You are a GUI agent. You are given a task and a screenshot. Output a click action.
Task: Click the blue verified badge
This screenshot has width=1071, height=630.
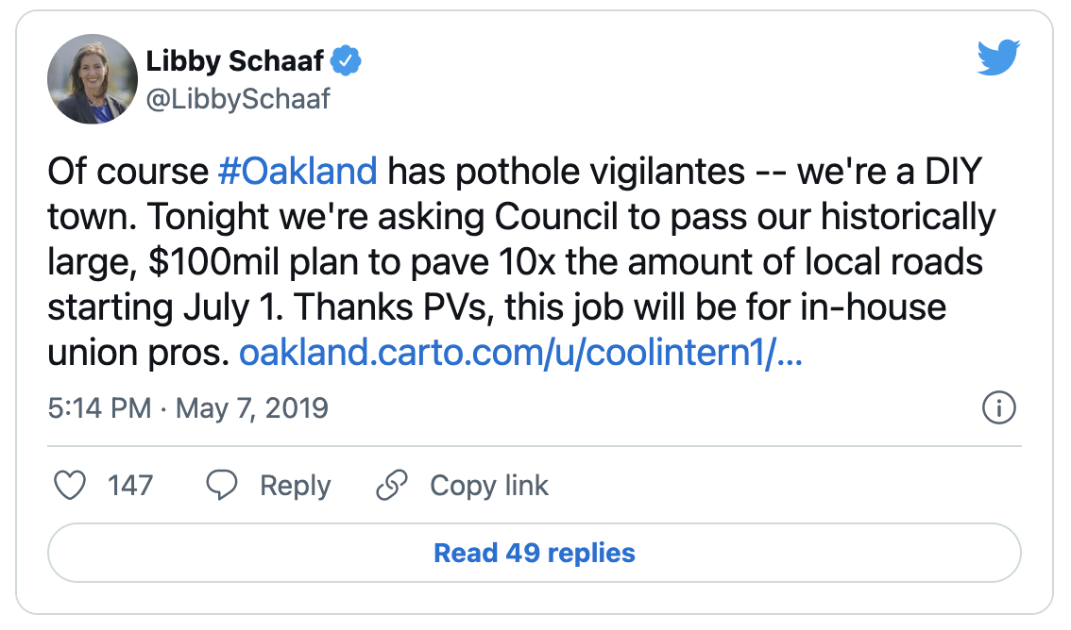coord(348,62)
